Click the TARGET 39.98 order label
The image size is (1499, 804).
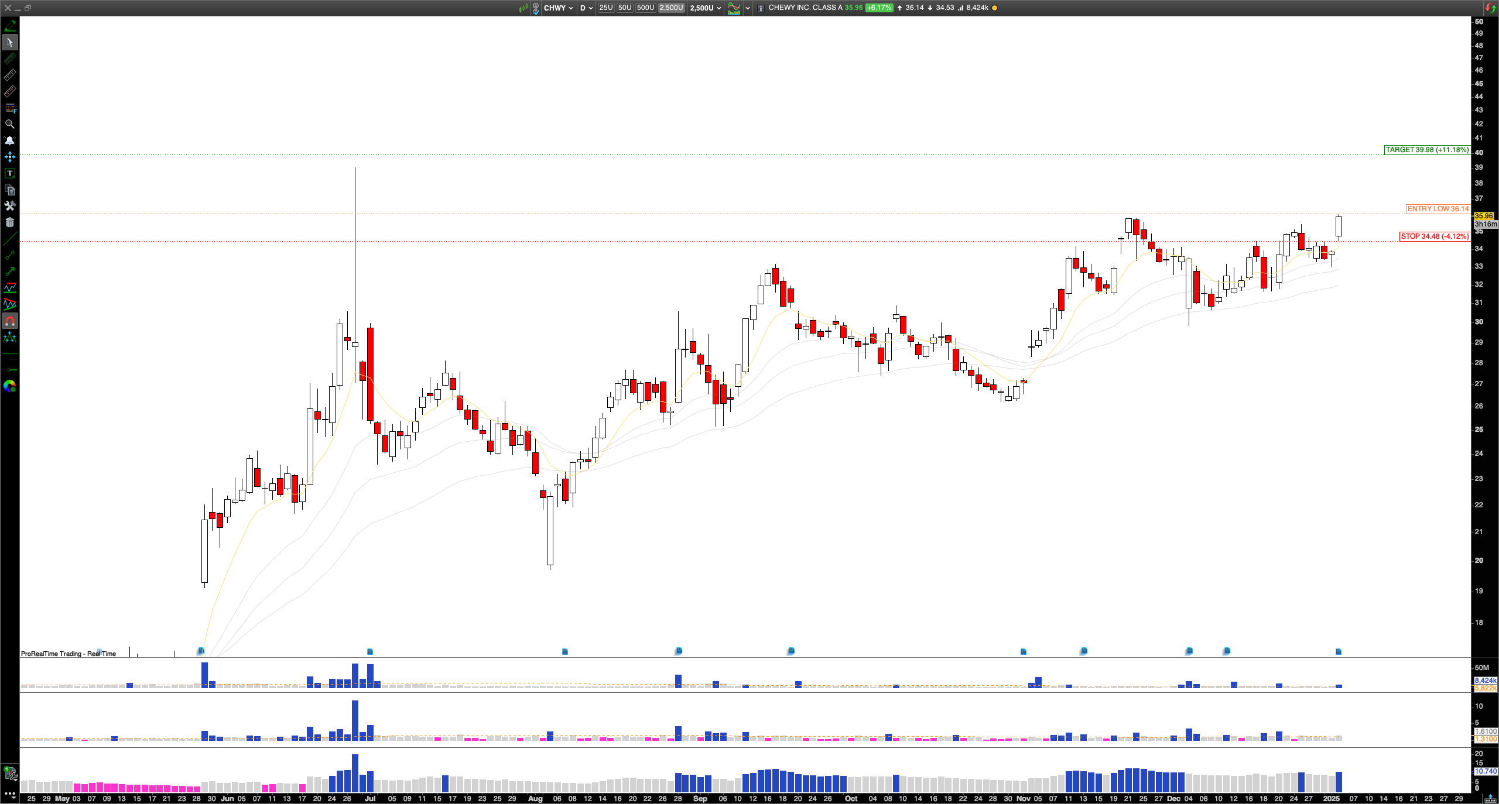point(1426,150)
